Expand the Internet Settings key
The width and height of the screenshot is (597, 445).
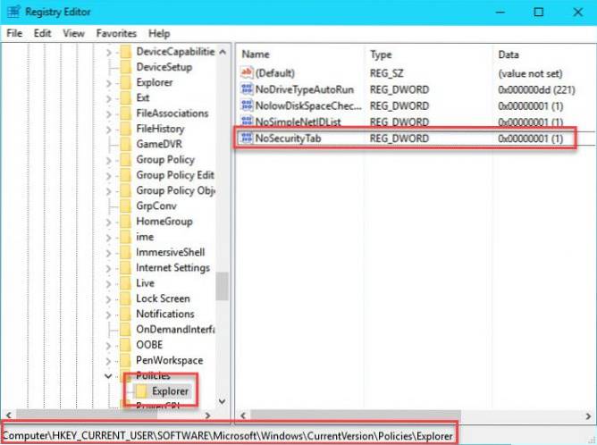click(x=109, y=267)
